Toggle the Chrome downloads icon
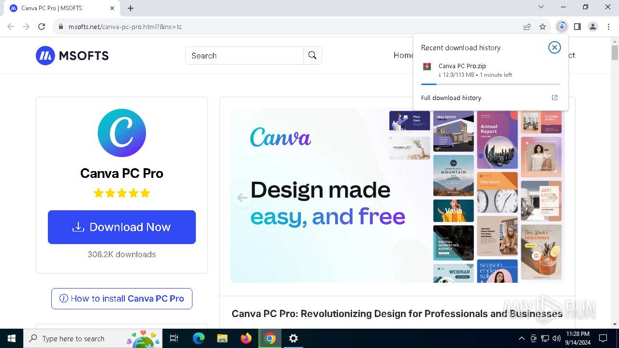This screenshot has width=619, height=348. 561,27
